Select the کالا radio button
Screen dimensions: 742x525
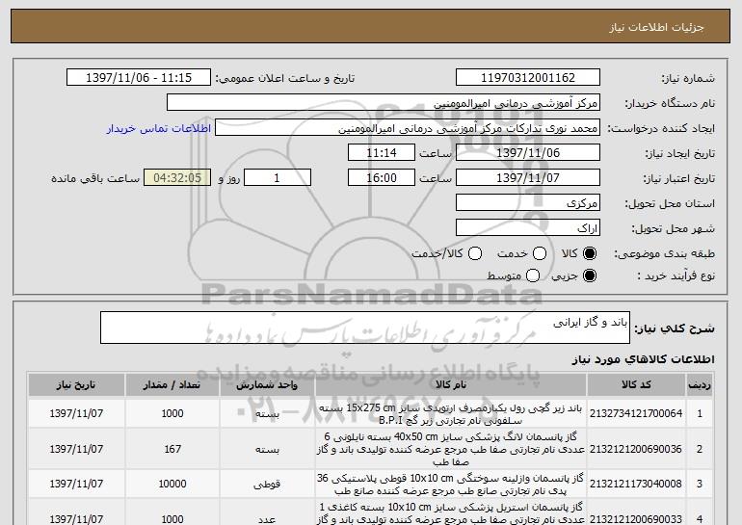point(589,253)
